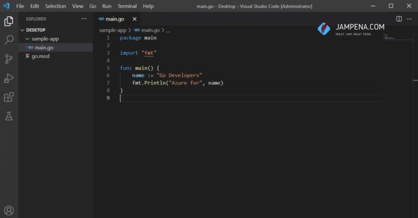The image size is (418, 218).
Task: Open the Edit menu
Action: tap(34, 6)
